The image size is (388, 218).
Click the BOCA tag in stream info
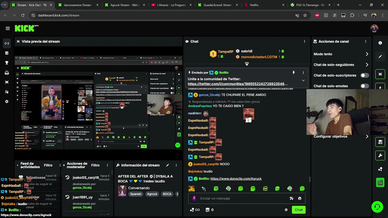click(x=167, y=194)
